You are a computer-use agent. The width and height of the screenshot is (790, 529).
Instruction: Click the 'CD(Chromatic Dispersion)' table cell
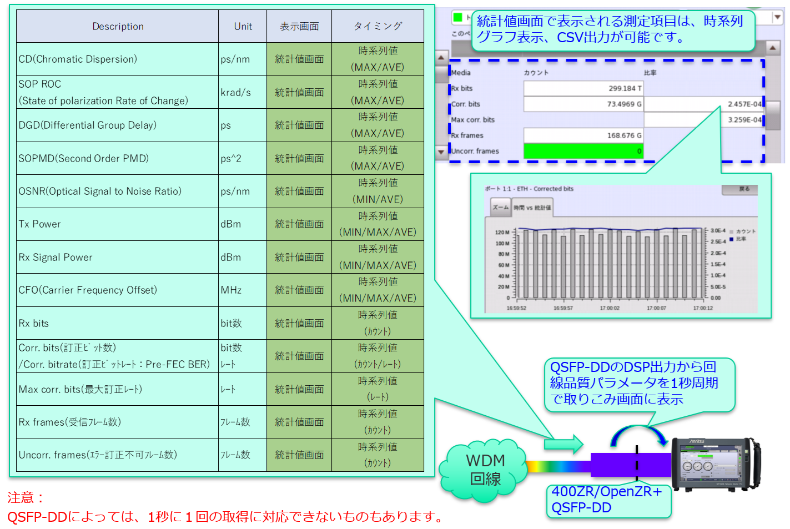click(x=118, y=59)
